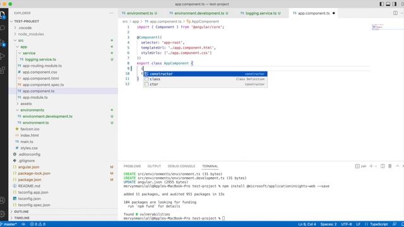Collapse the src folder
Image resolution: width=404 pixels, height=227 pixels.
(x=63, y=40)
